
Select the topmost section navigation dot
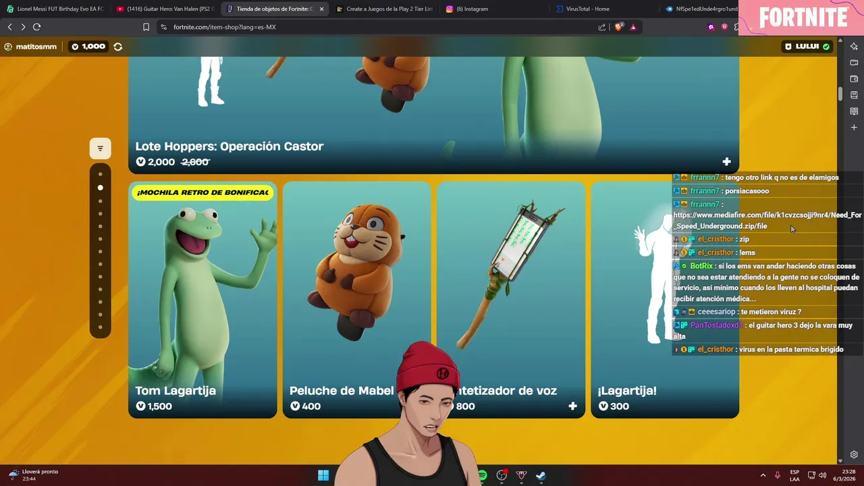[101, 174]
